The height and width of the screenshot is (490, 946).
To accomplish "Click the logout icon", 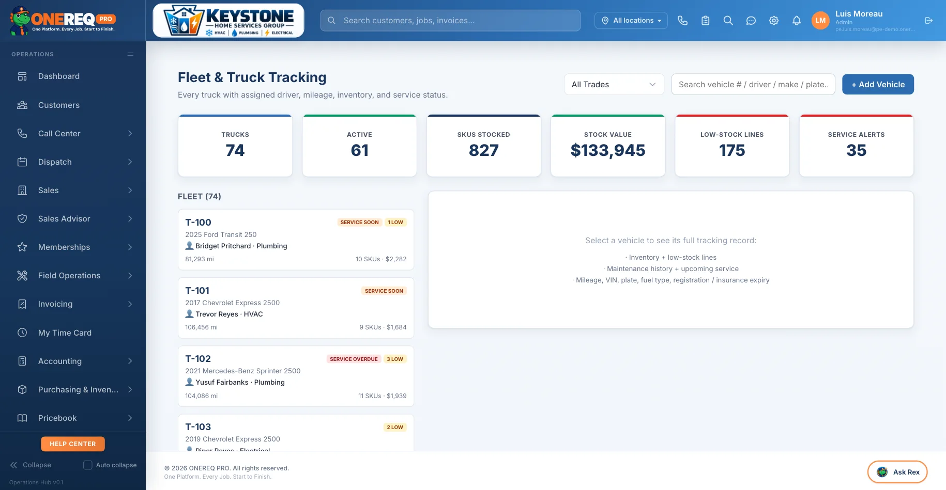I will (x=929, y=21).
